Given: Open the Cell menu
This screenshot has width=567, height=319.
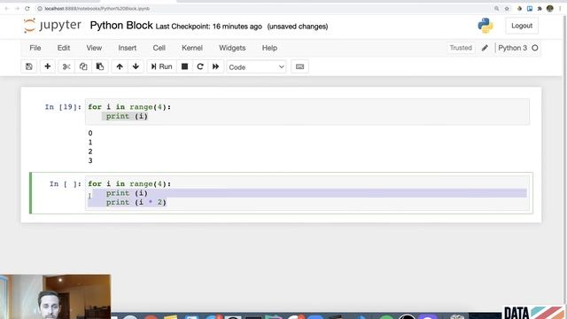Looking at the screenshot, I should click(159, 48).
